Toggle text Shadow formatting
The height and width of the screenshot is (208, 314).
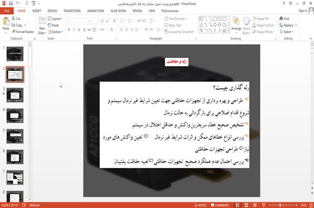point(84,30)
